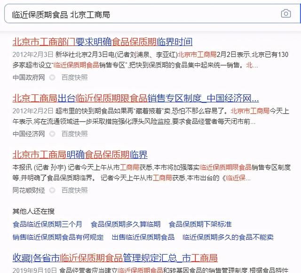Viewport: 301px width, 273px height.
Task: Click verification icon next to 中国政府网
Action: tap(52, 78)
